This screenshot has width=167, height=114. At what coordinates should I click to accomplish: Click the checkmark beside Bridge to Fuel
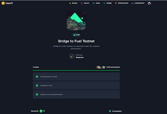[x=37, y=86]
